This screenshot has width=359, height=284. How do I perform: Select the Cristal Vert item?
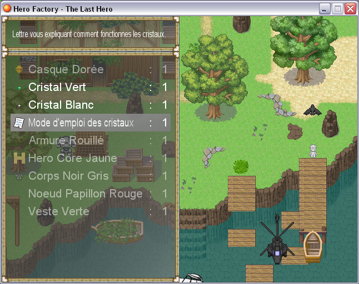(91, 87)
